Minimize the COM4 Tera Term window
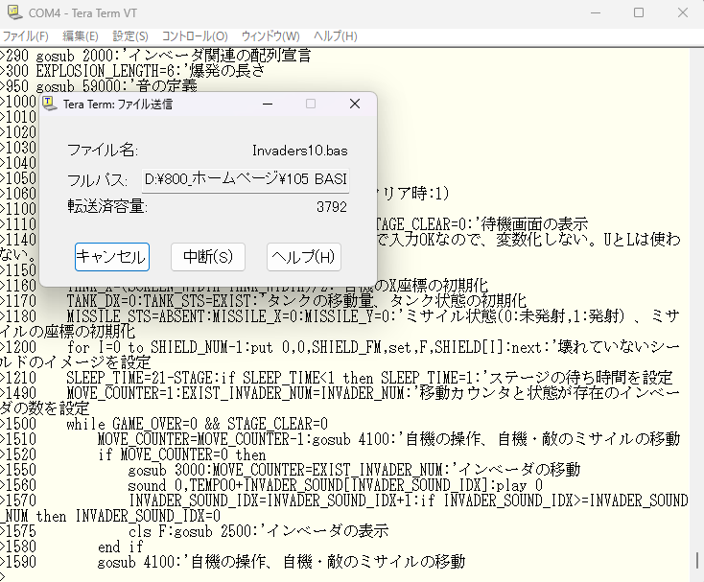The width and height of the screenshot is (704, 582). click(594, 12)
